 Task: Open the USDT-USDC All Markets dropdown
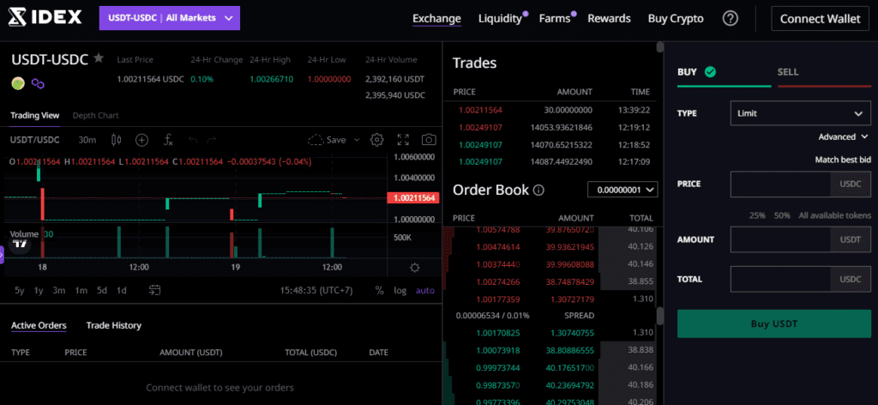tap(170, 18)
